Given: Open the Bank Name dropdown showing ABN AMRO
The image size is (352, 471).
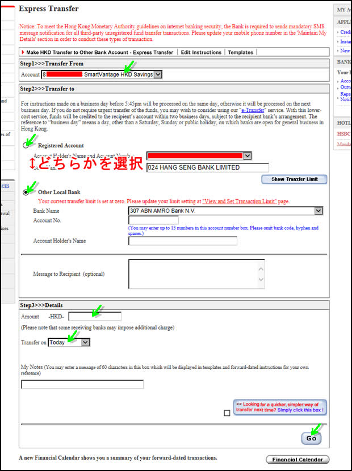Looking at the screenshot, I should pos(225,211).
